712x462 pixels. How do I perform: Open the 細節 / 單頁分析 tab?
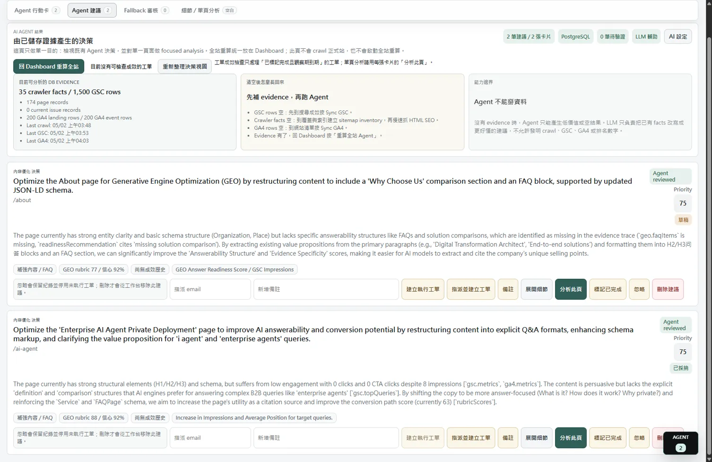coord(208,10)
